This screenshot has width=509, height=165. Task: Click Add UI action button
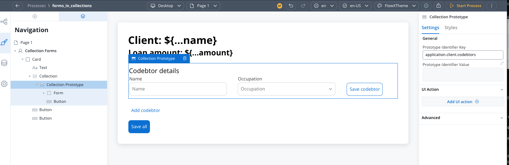click(x=463, y=102)
